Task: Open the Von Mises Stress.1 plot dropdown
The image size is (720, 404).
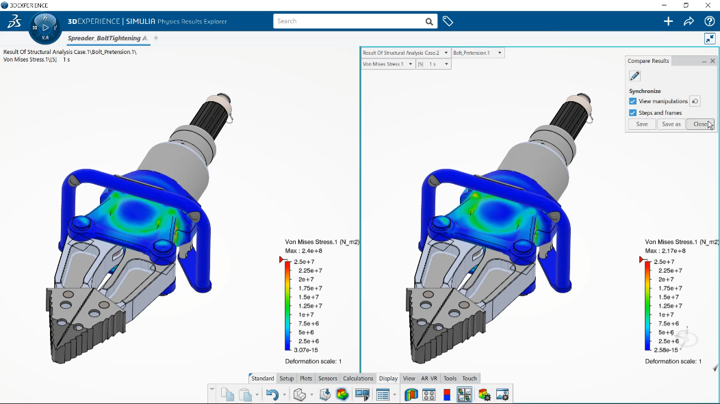Action: click(387, 64)
